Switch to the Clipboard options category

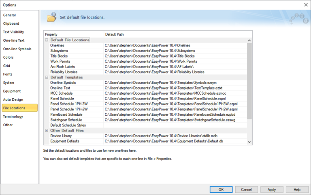coord(11,23)
